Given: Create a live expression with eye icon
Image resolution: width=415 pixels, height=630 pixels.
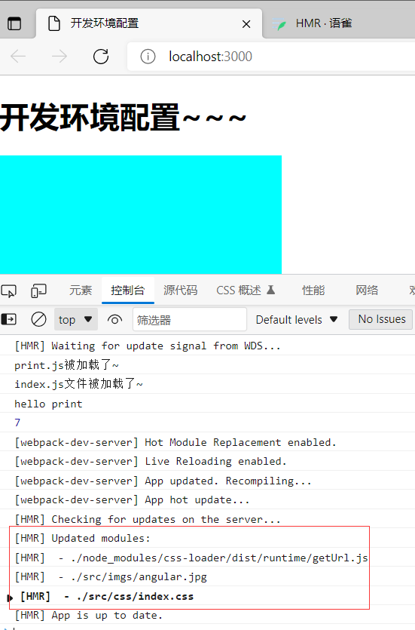Looking at the screenshot, I should tap(114, 320).
